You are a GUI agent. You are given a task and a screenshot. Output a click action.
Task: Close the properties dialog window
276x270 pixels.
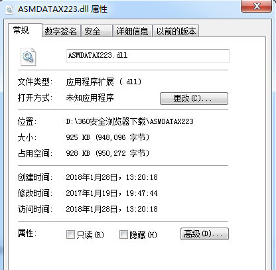point(256,6)
